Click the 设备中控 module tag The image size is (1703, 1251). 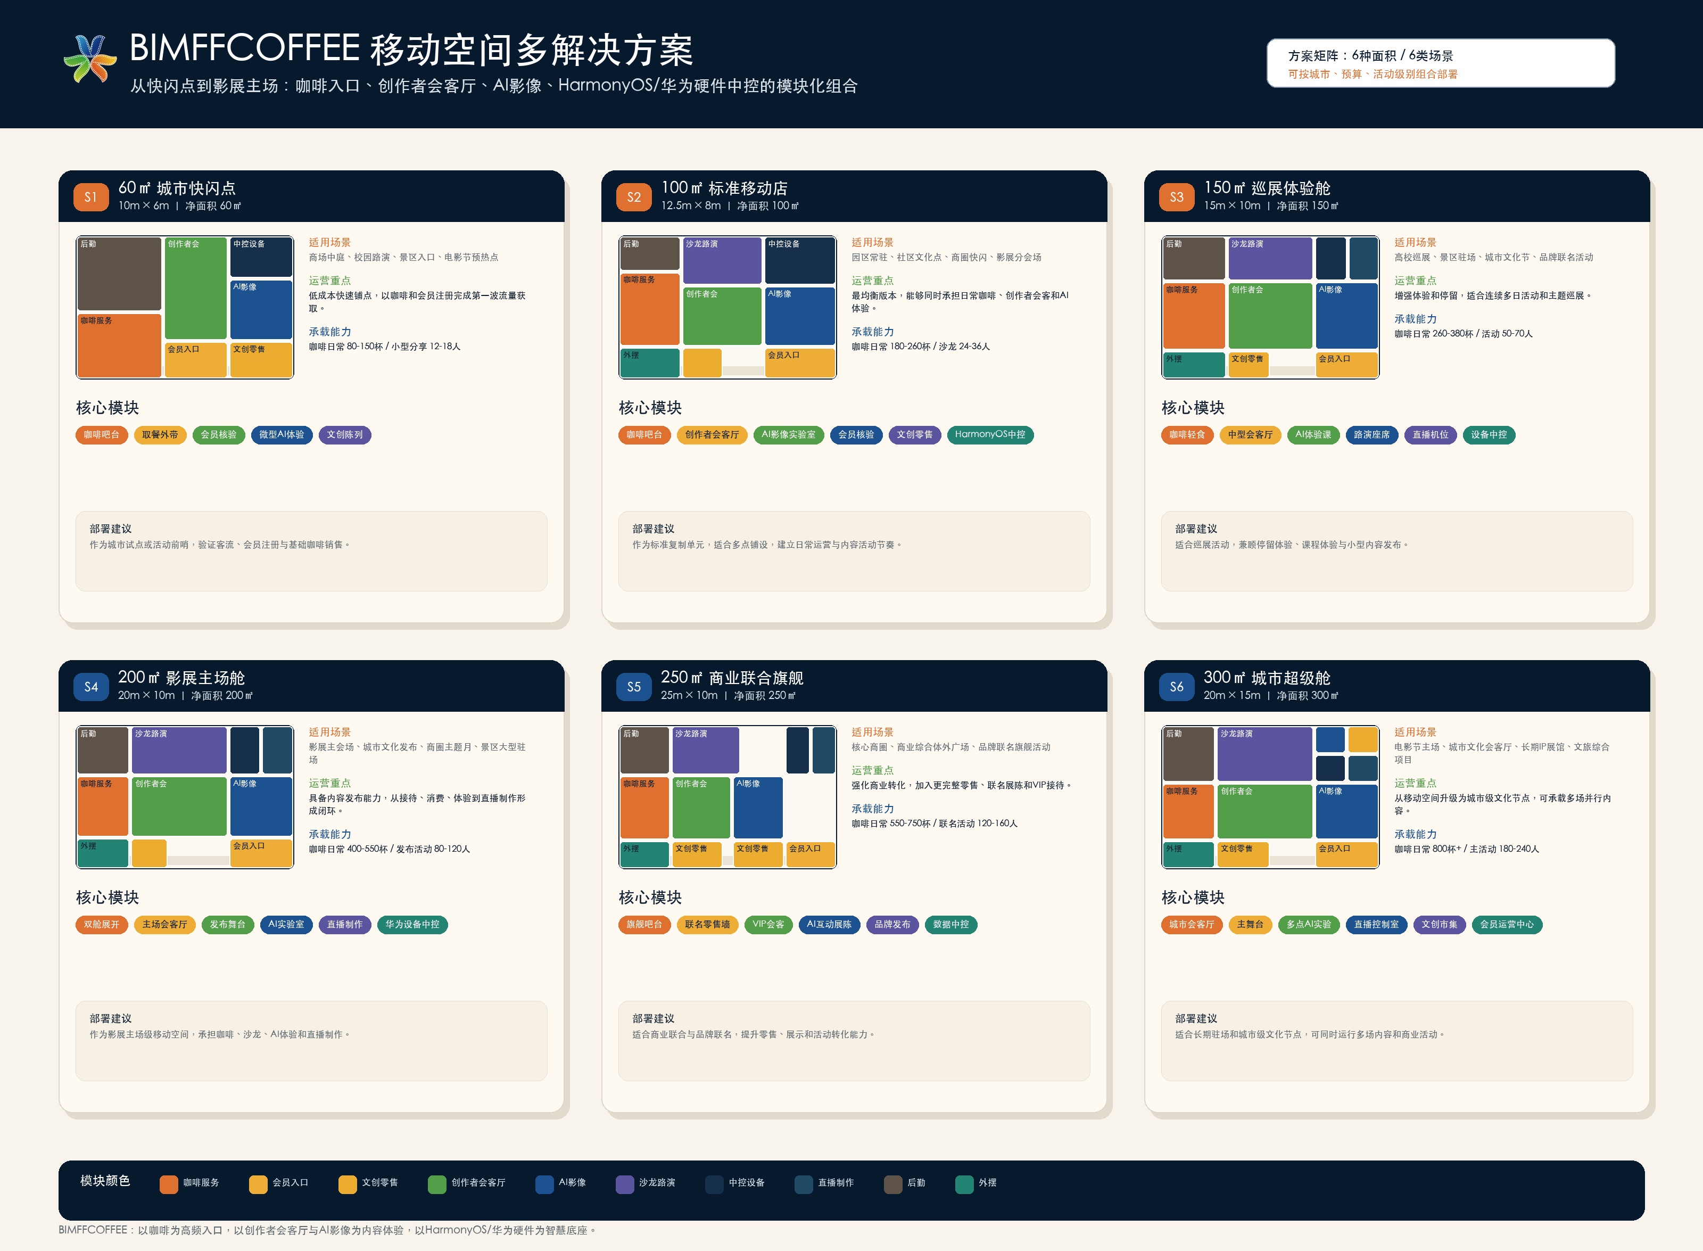pos(1489,435)
